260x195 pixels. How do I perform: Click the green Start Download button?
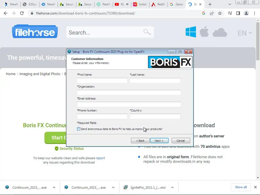pos(55,138)
